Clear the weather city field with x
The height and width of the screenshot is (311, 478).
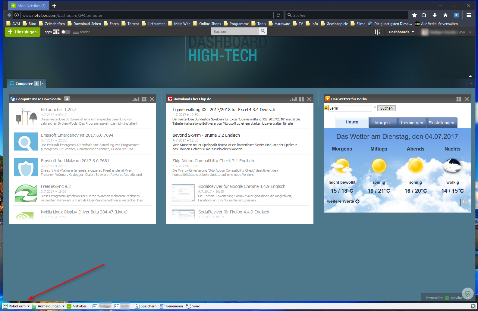coord(375,107)
